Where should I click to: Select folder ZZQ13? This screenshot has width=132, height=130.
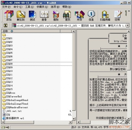(8, 82)
